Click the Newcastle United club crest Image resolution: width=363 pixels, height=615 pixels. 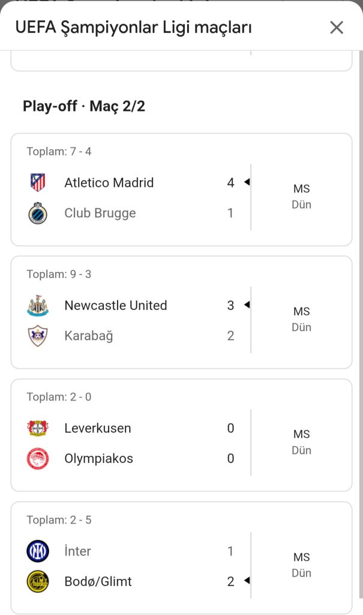click(x=38, y=305)
